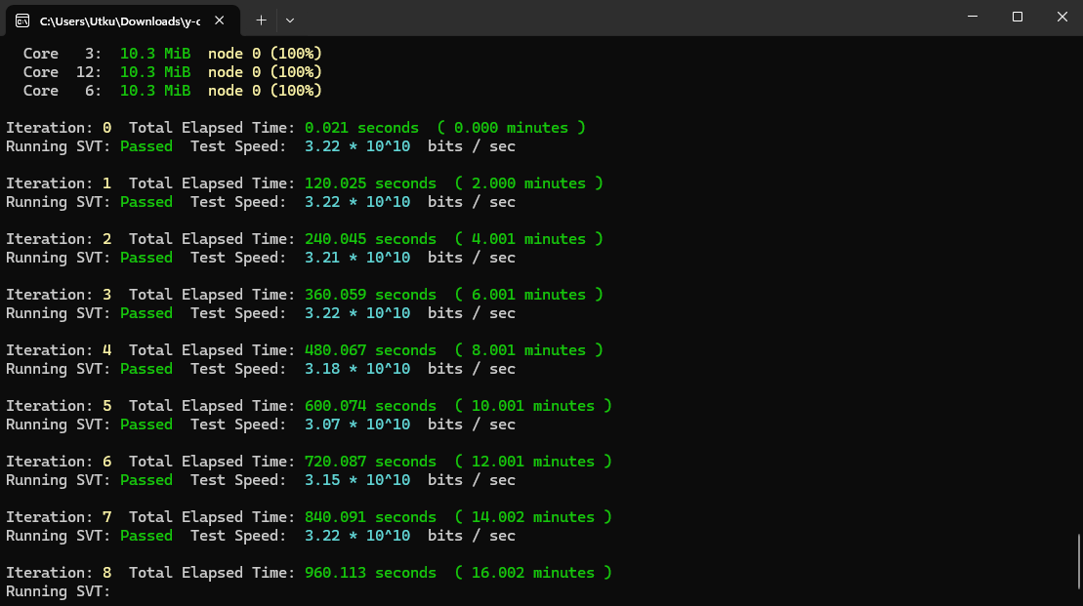Click 'Passed' under Iteration 7
The width and height of the screenshot is (1083, 606).
point(146,536)
